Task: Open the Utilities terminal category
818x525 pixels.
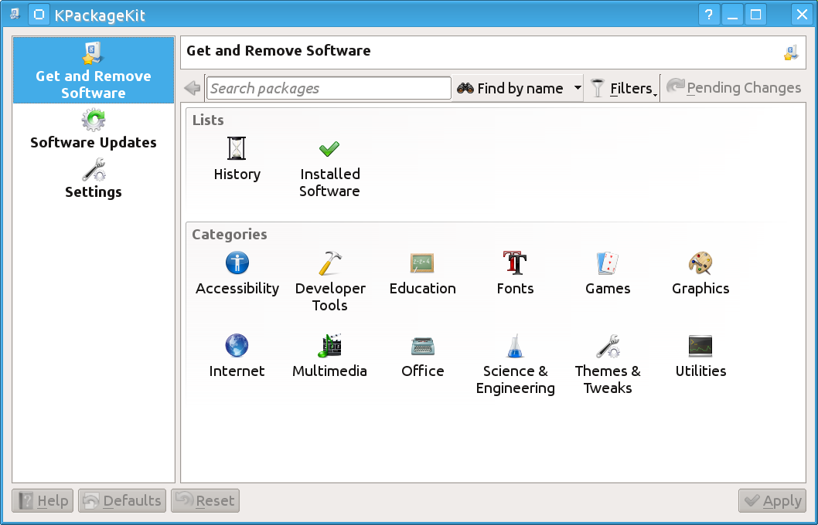Action: [x=700, y=356]
